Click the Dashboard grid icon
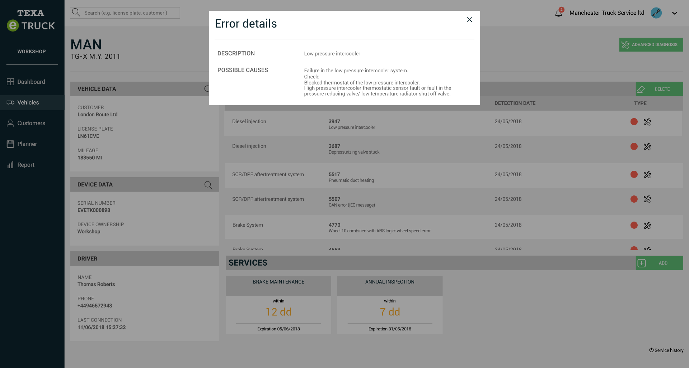The image size is (689, 368). click(x=10, y=82)
